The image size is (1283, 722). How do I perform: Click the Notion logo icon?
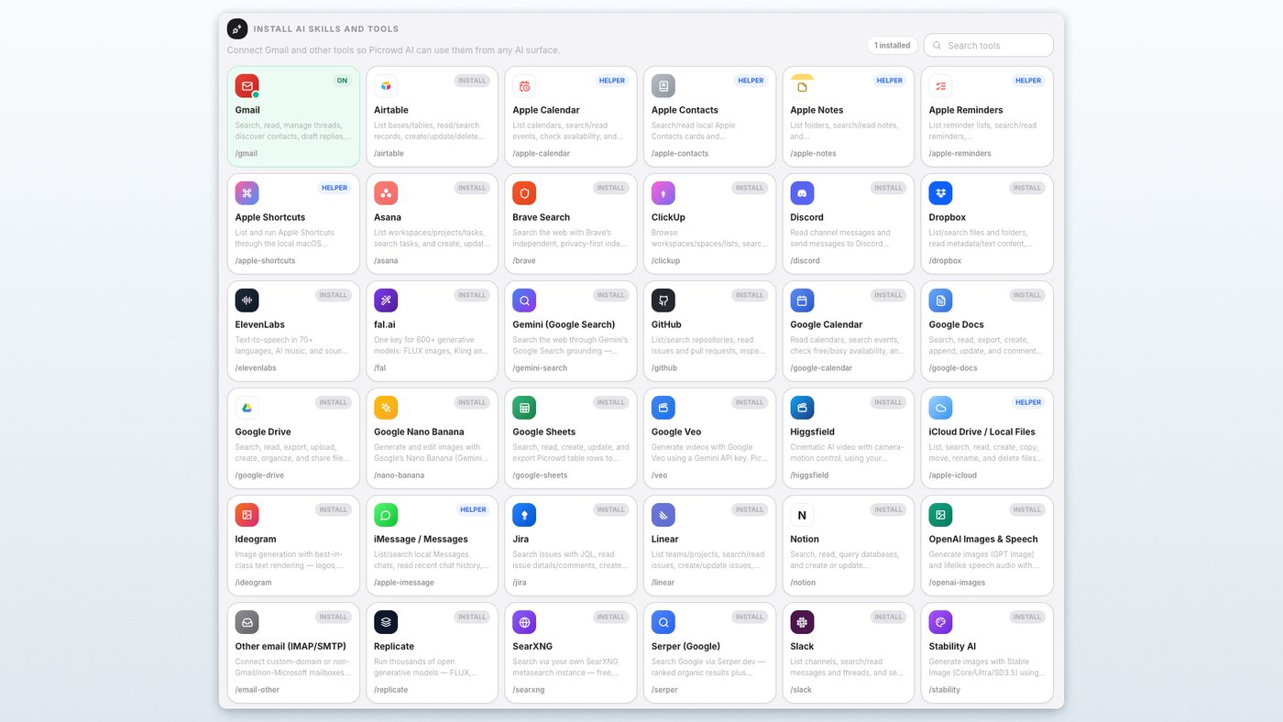(802, 515)
